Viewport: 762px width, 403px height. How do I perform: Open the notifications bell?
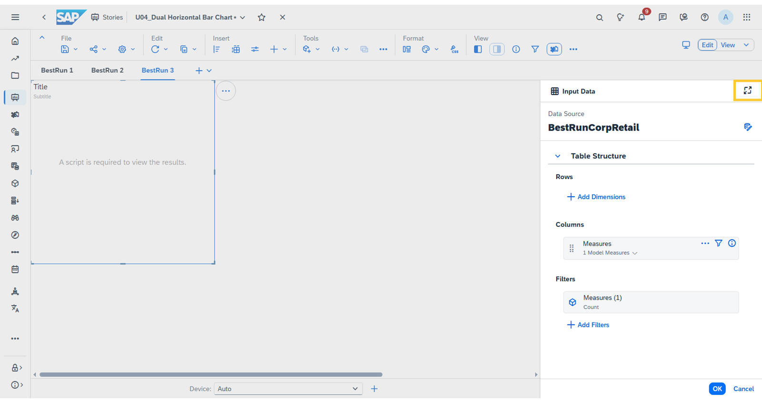click(642, 17)
